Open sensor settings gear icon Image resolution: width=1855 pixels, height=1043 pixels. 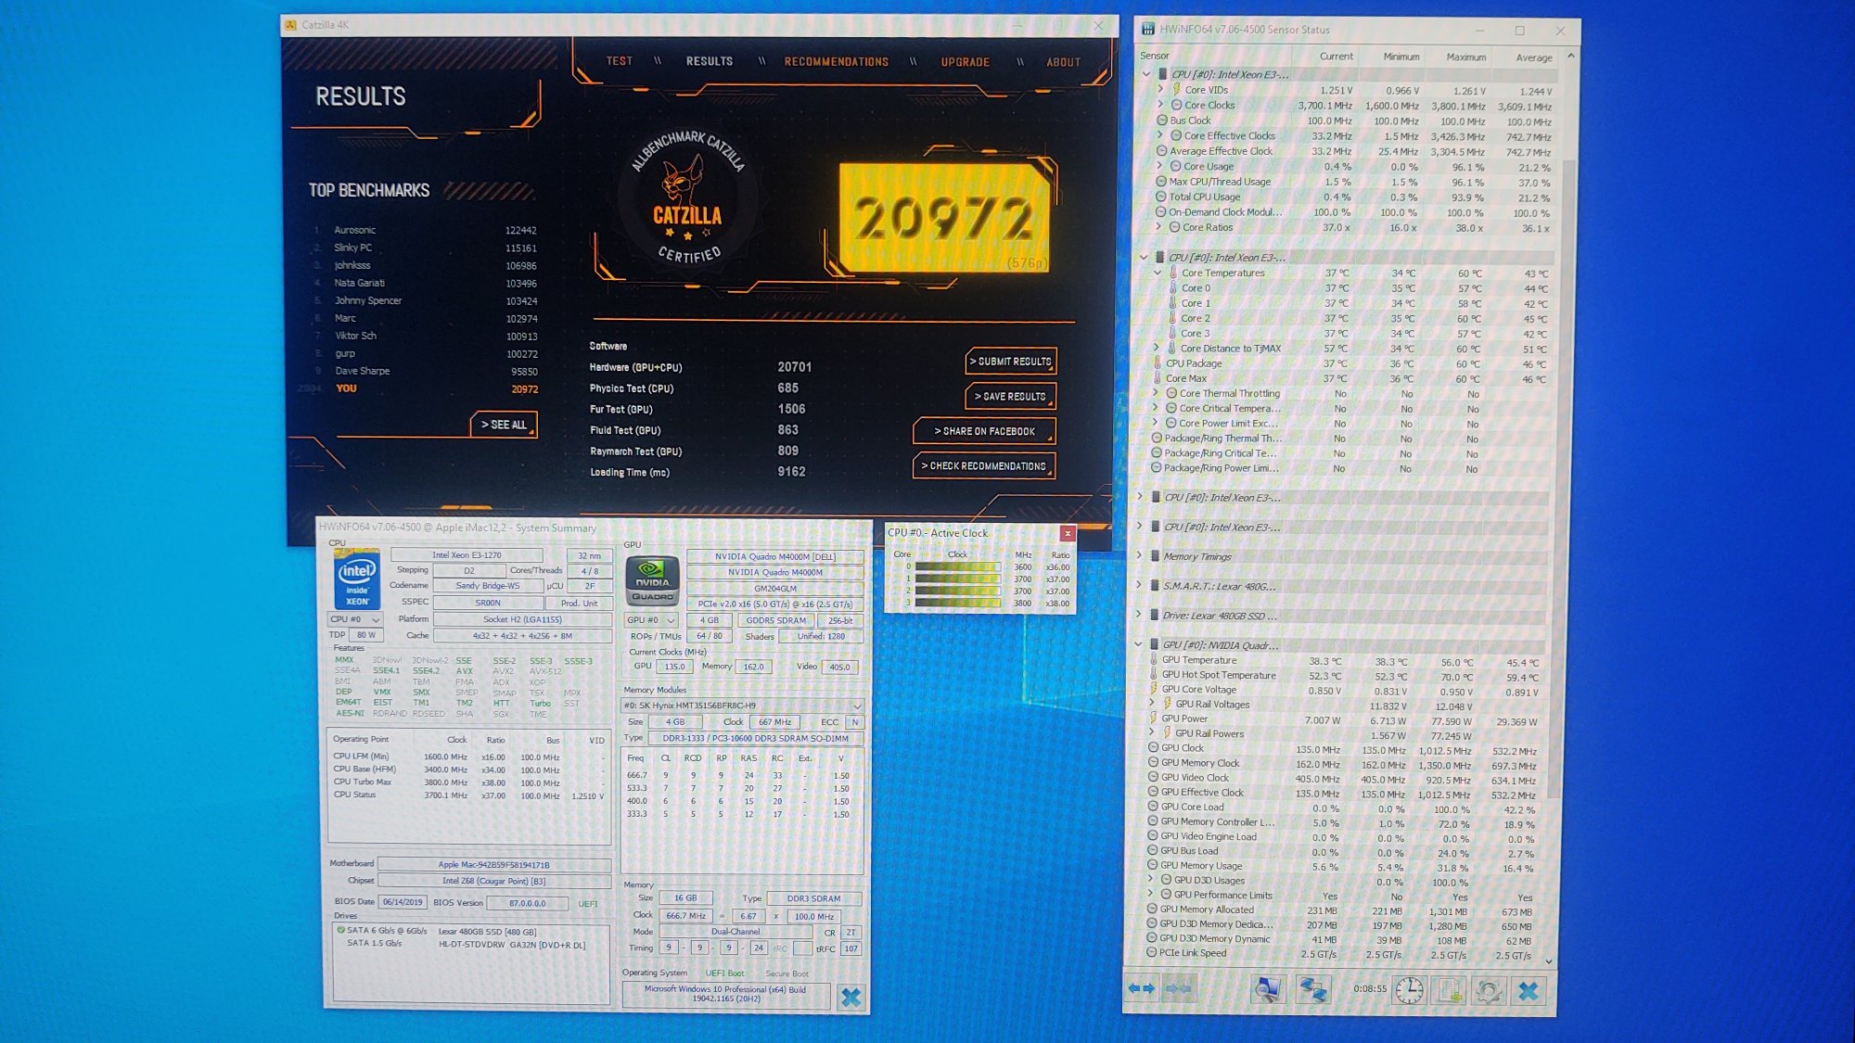pyautogui.click(x=1489, y=990)
